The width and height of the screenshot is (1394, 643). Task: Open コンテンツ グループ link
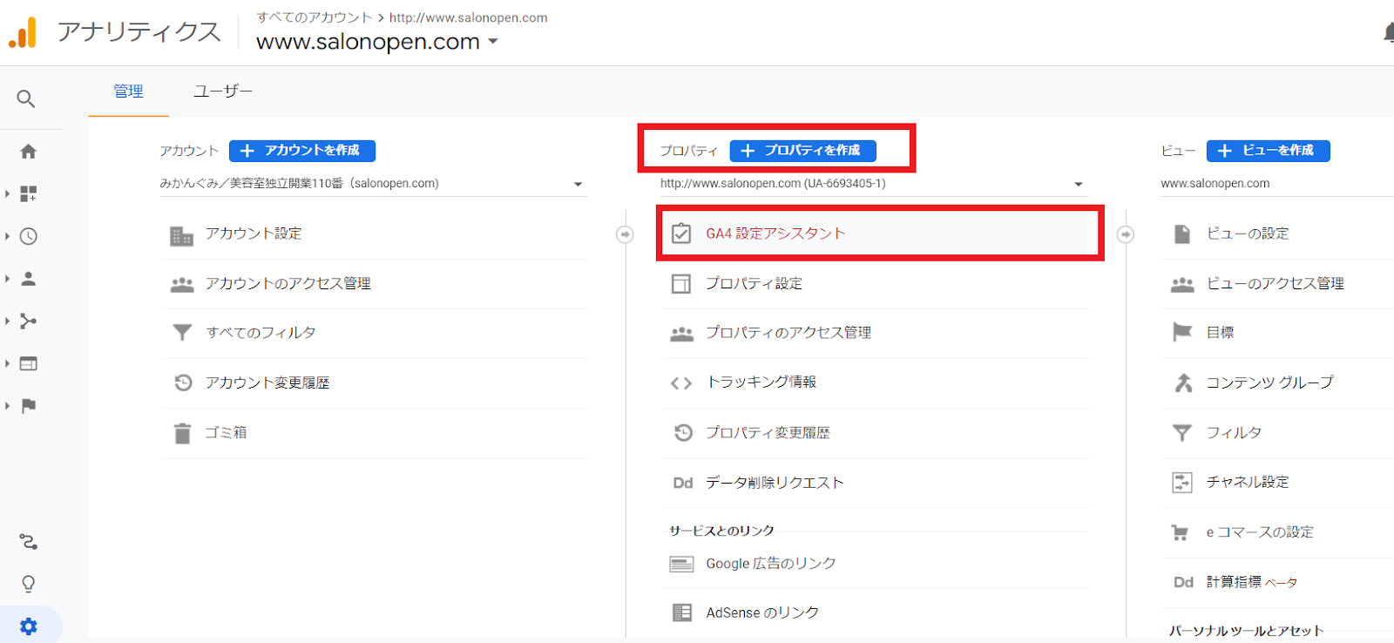[1269, 382]
